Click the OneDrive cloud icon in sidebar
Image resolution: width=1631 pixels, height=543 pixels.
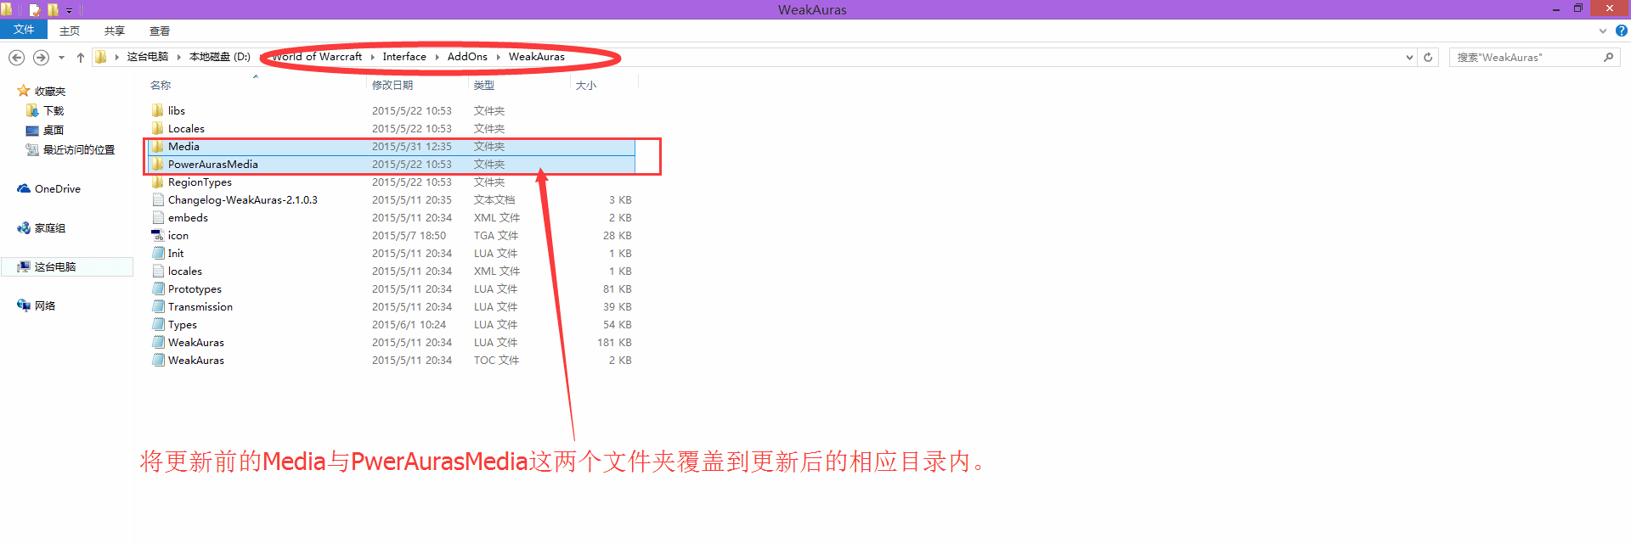24,189
